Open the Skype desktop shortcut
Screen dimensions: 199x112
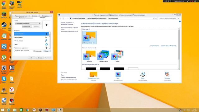pos(4,80)
